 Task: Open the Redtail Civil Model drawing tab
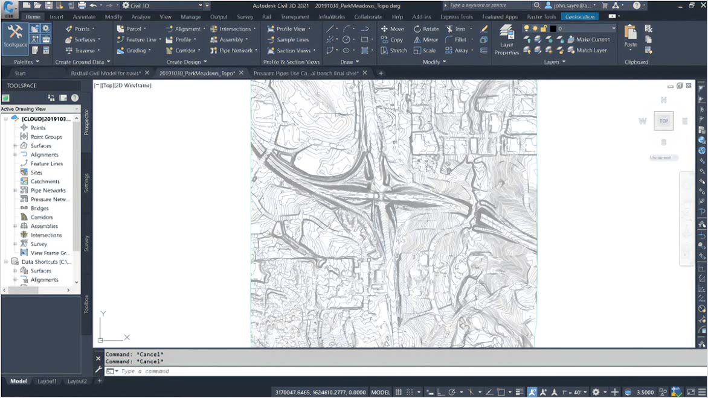tap(106, 73)
